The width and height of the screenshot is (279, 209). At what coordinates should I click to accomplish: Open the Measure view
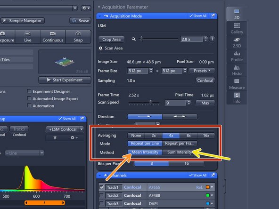click(237, 84)
